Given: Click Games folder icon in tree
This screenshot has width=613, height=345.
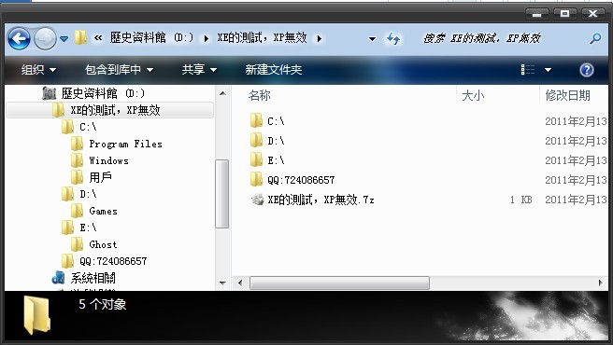Looking at the screenshot, I should point(77,211).
